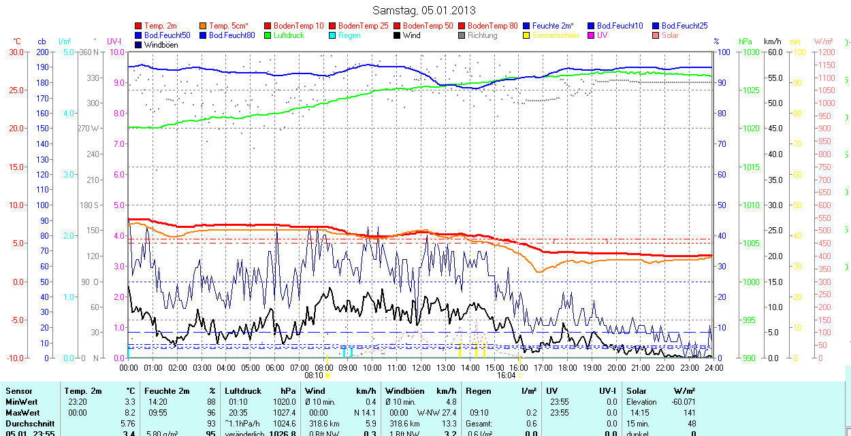This screenshot has width=851, height=436.
Task: Click the 12:00 time axis label
Action: pyautogui.click(x=421, y=367)
